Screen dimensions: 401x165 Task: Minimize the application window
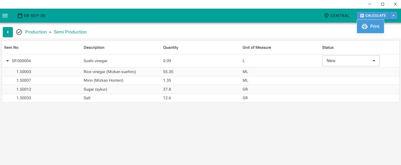coord(370,4)
